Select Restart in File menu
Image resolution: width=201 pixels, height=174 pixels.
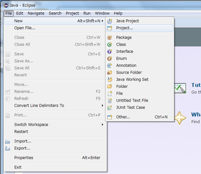click(x=55, y=132)
